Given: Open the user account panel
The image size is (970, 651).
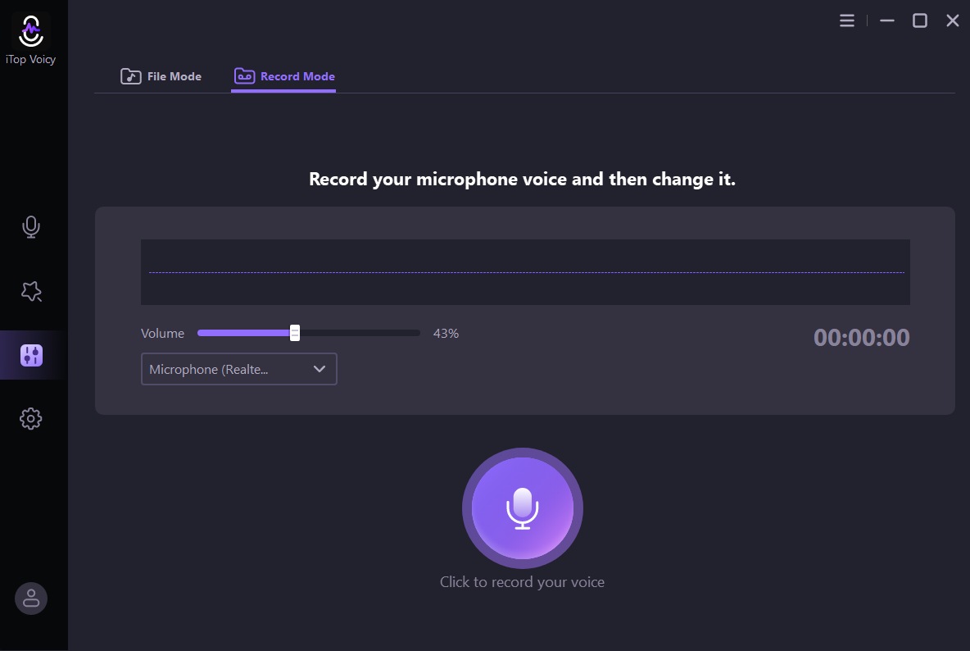Looking at the screenshot, I should coord(30,599).
